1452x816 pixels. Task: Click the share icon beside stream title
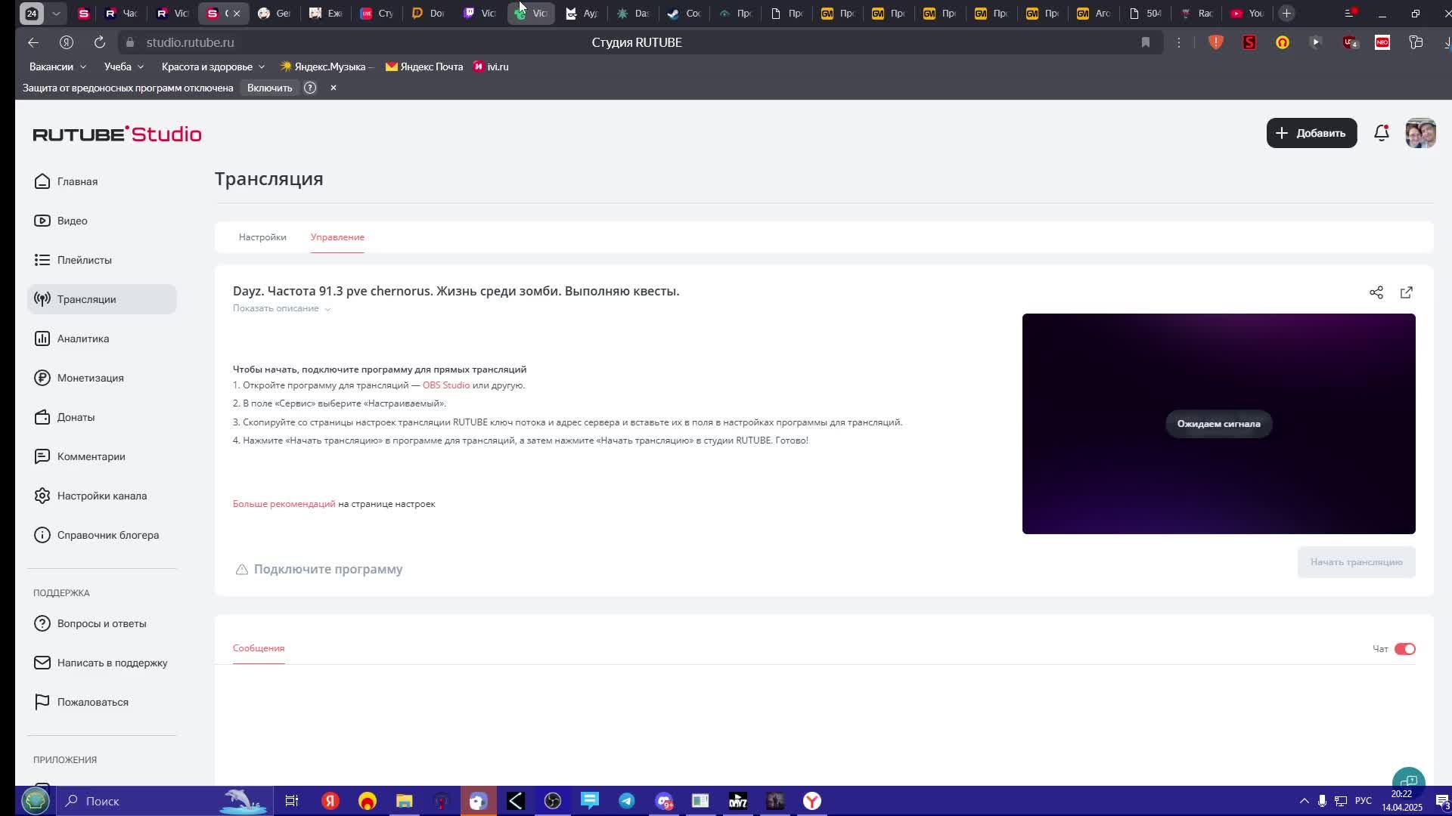(1376, 292)
